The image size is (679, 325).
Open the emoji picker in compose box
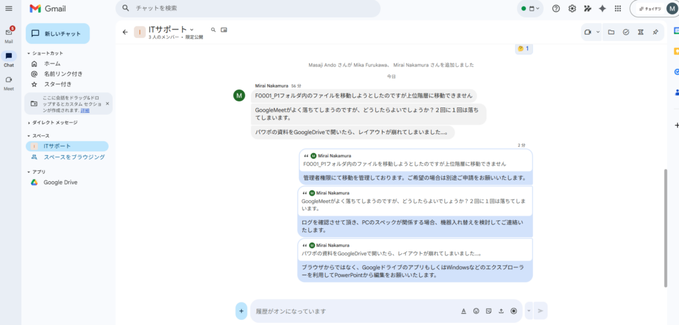476,310
